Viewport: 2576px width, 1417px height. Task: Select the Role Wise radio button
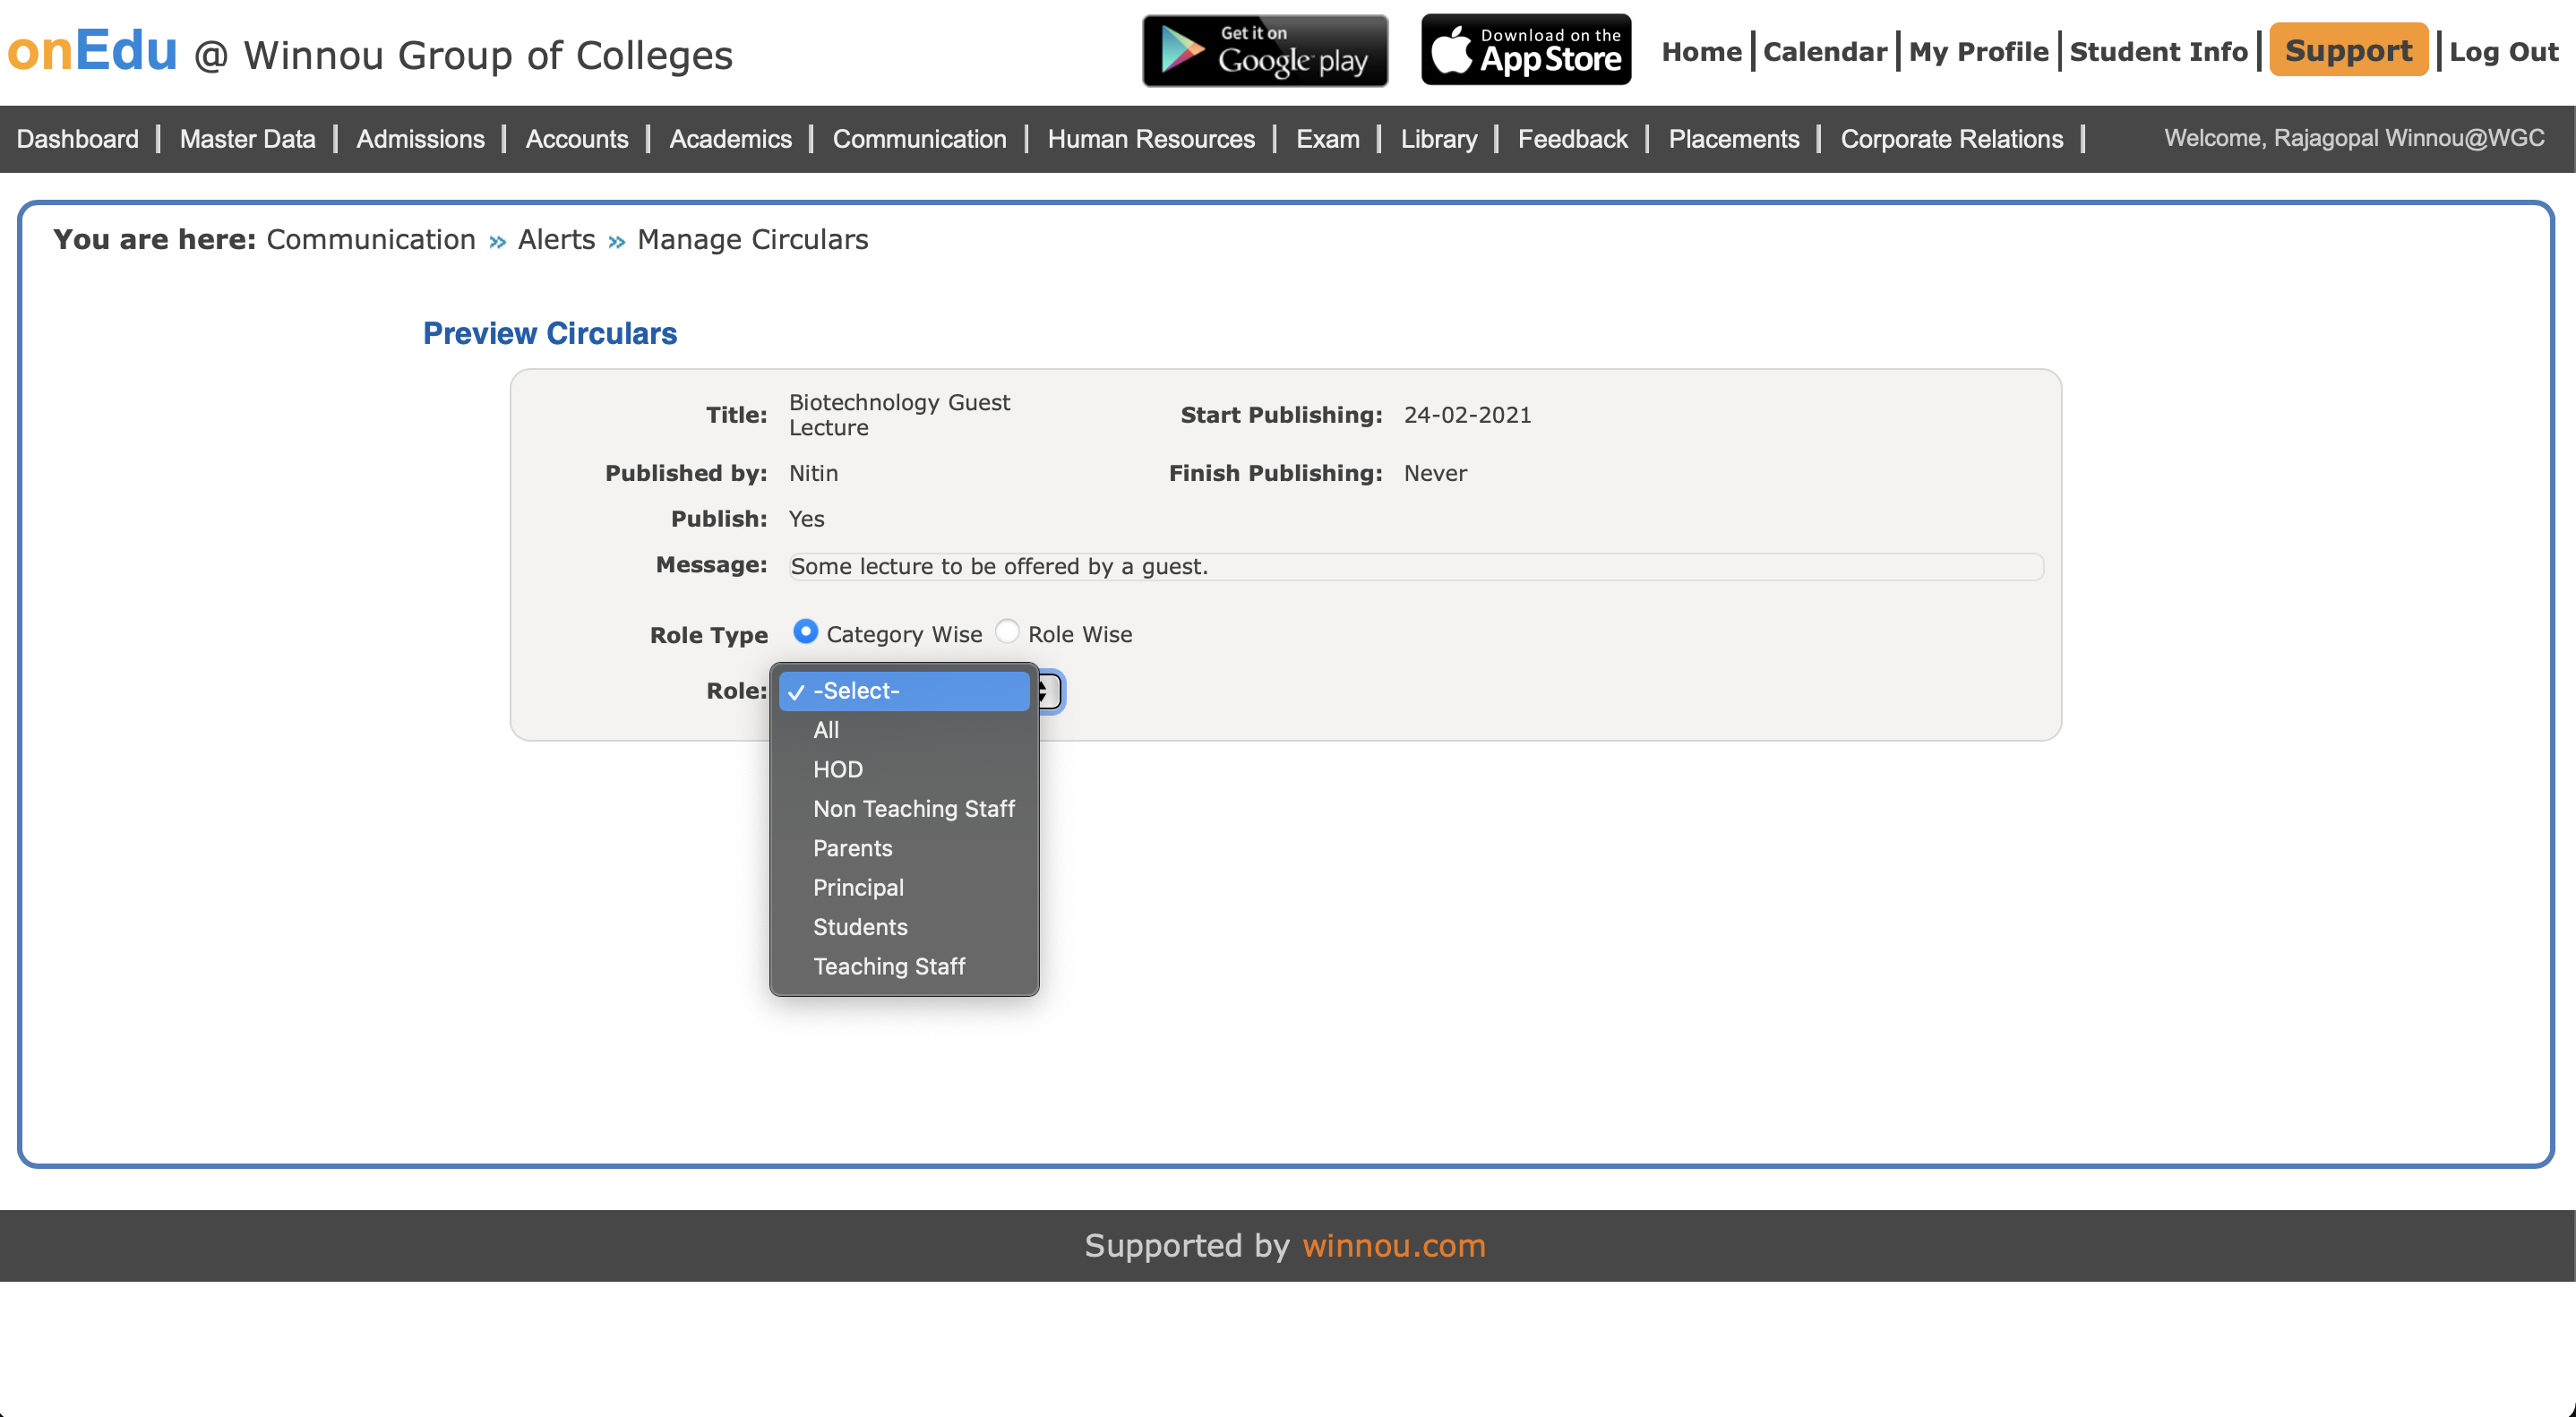coord(1007,632)
